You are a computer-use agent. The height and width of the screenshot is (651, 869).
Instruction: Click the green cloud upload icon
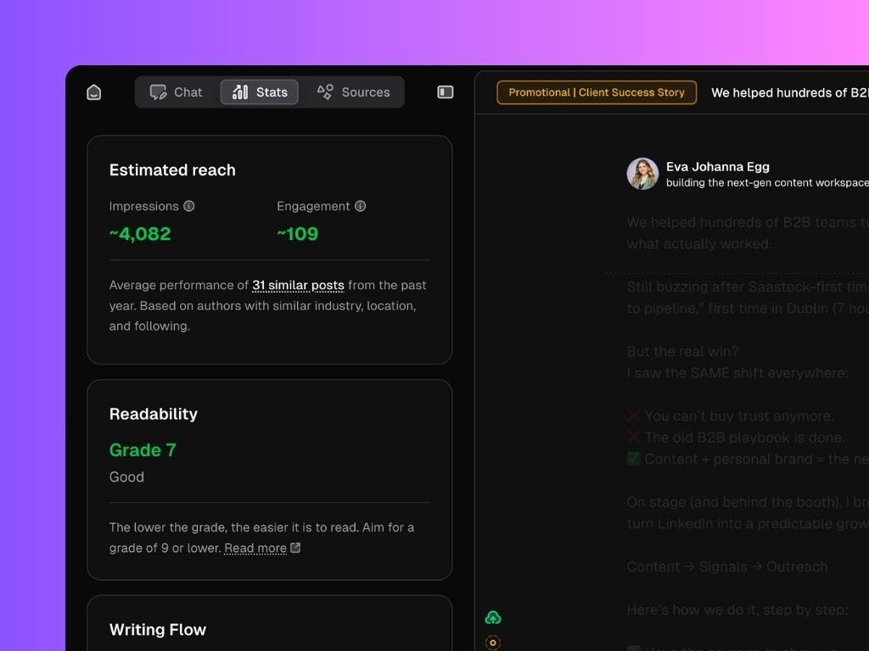coord(493,617)
